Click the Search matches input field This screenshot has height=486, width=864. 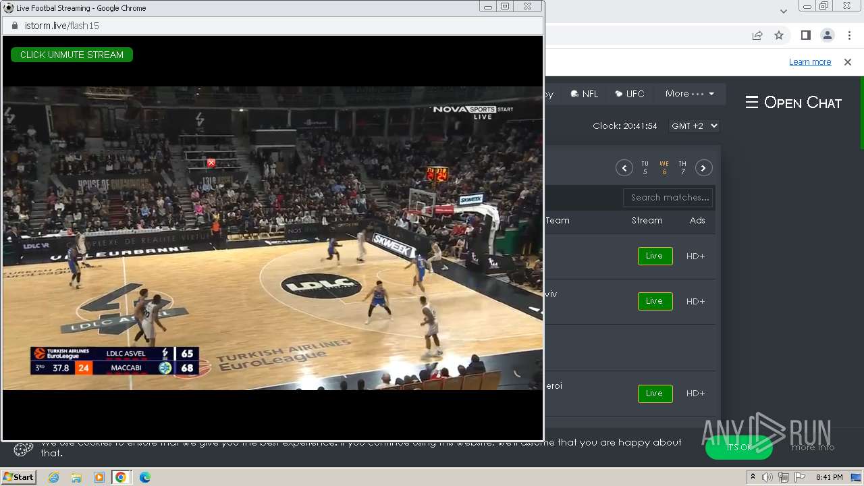668,198
